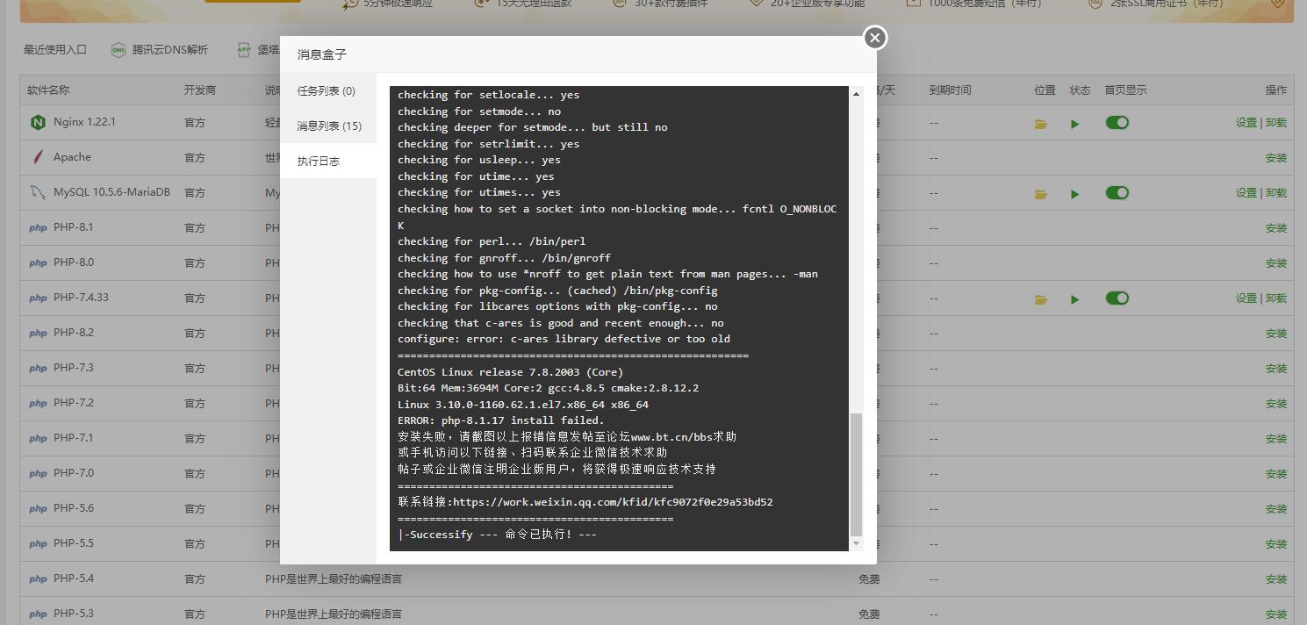The image size is (1307, 625).
Task: Click 卸载 for PHP-7.4.33
Action: click(1276, 298)
